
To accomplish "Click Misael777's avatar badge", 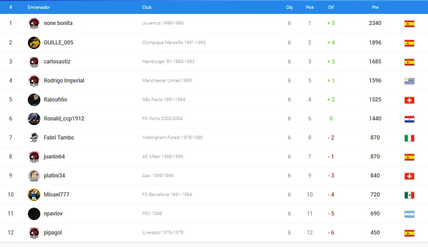I will [x=34, y=195].
